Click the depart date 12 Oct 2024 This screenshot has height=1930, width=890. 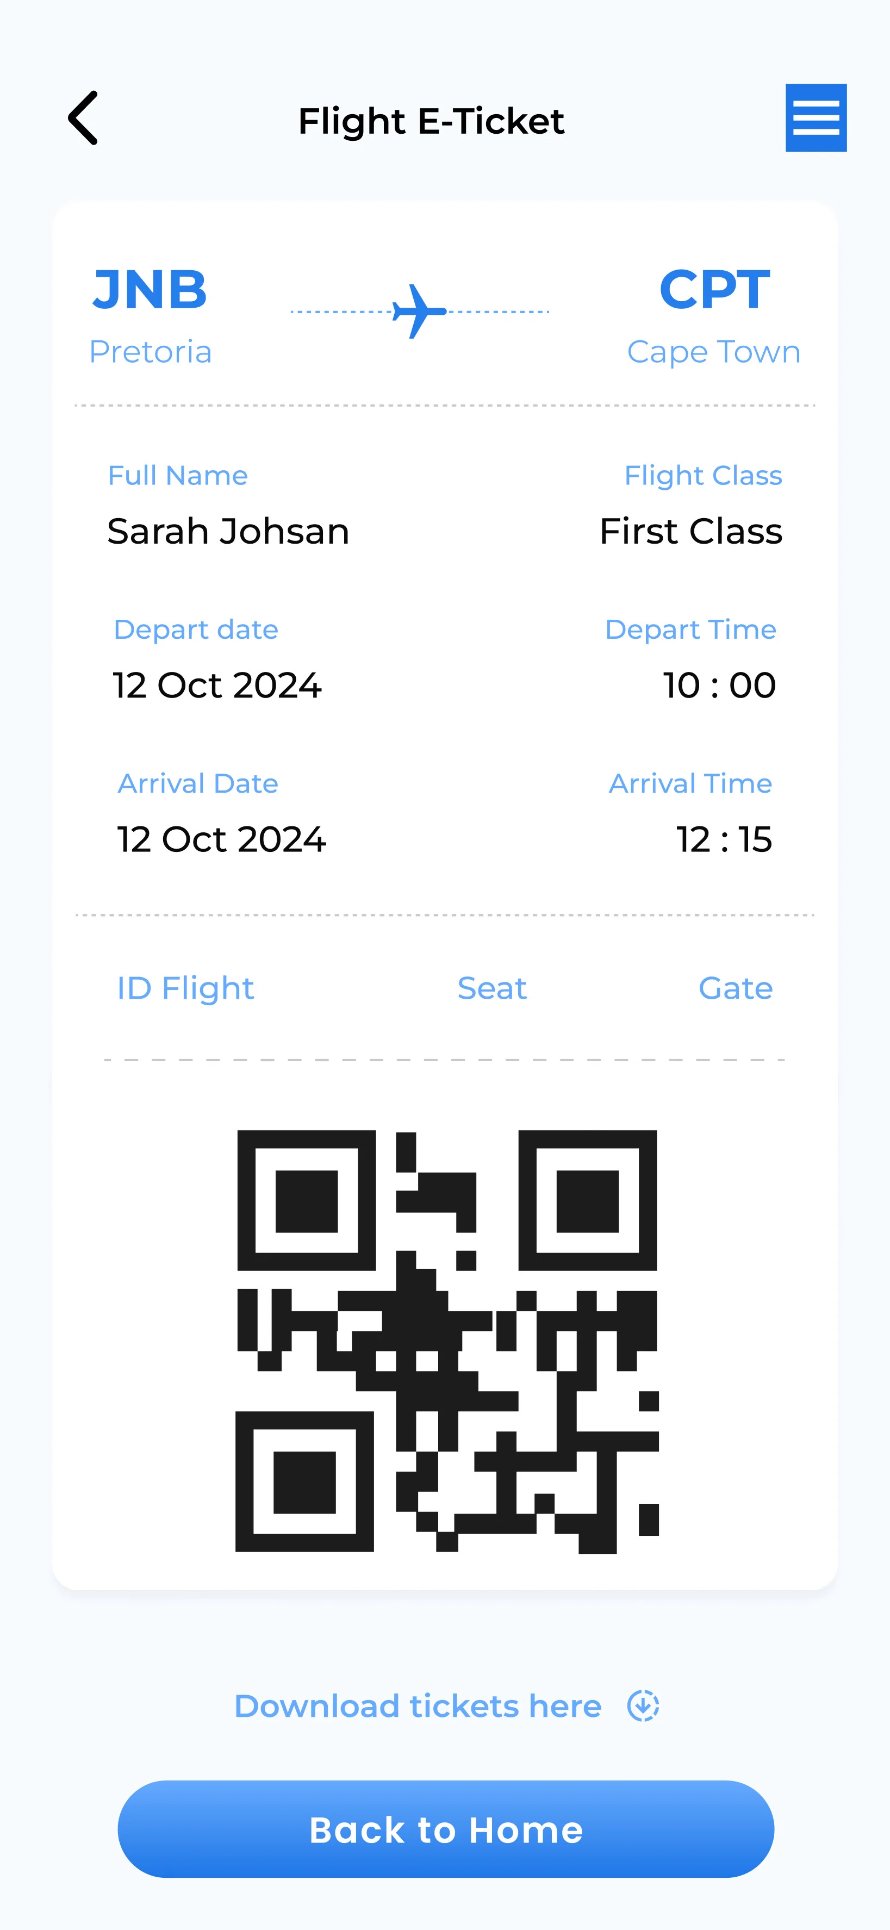[217, 685]
